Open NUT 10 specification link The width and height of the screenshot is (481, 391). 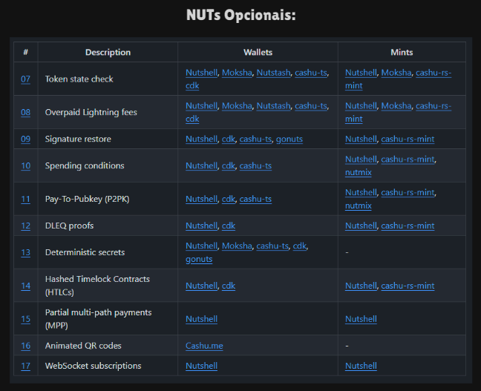[25, 165]
